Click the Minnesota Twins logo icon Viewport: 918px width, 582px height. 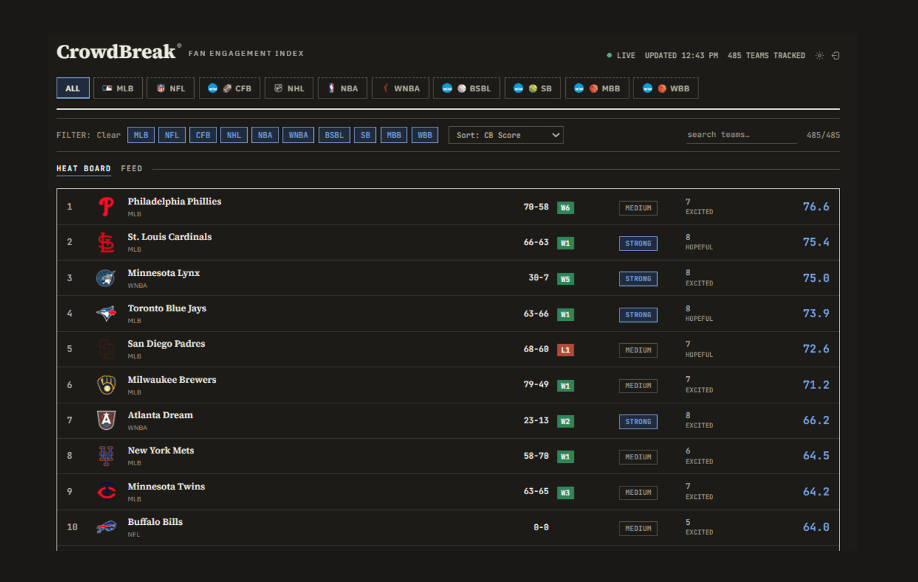pos(106,491)
